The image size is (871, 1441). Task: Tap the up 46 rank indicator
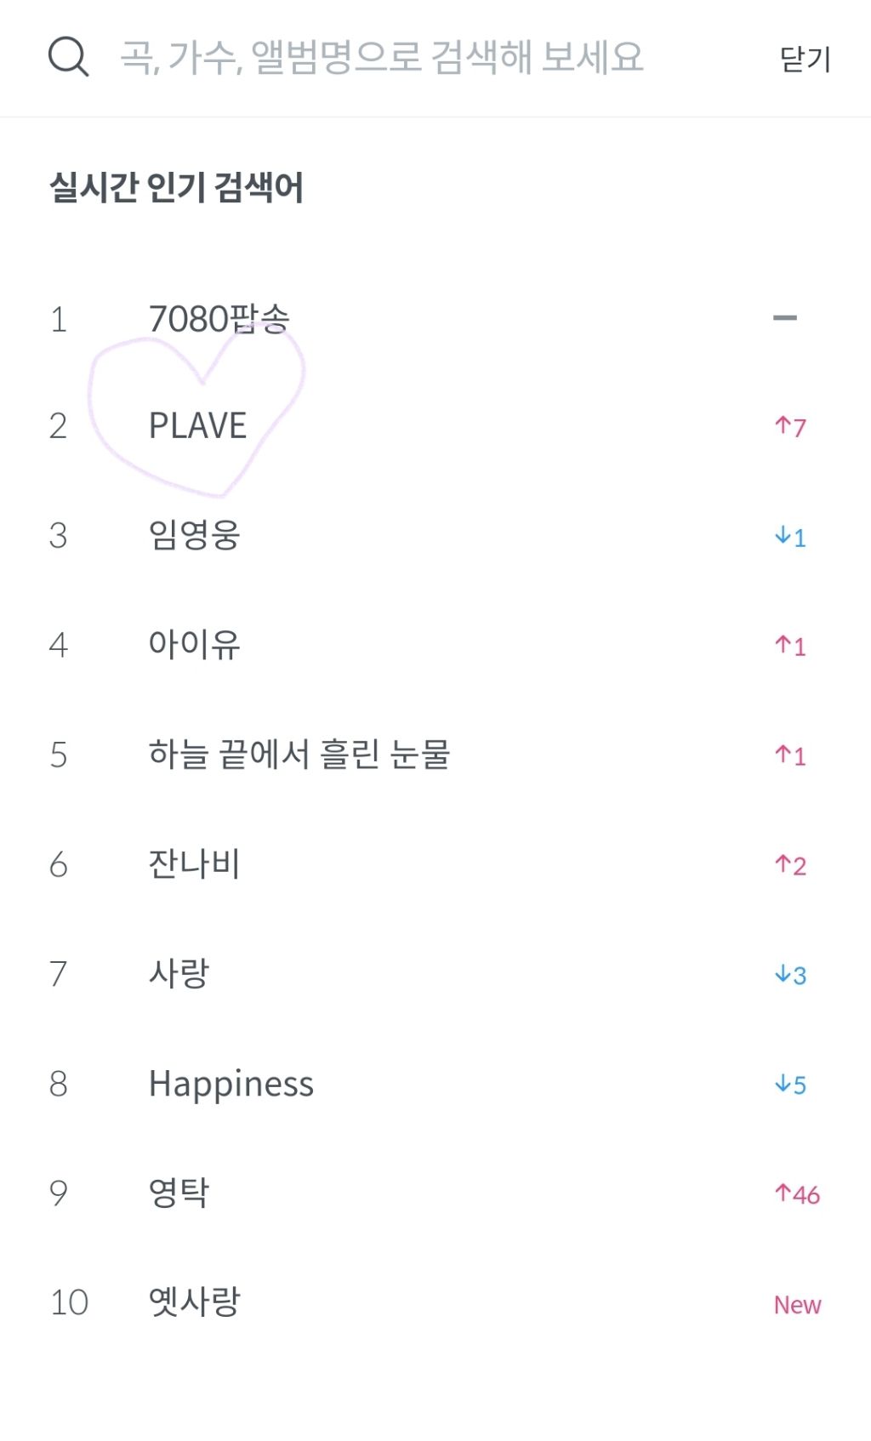(797, 1194)
